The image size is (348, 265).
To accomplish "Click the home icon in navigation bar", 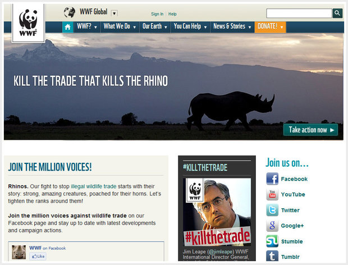I will (68, 27).
